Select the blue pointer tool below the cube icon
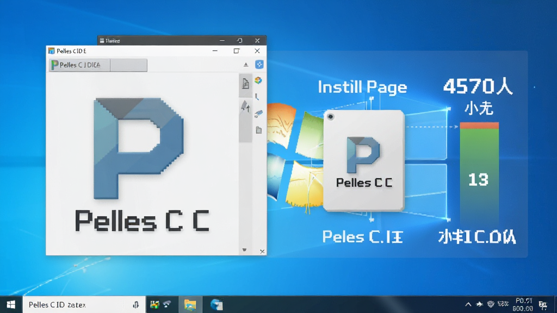 pyautogui.click(x=257, y=97)
